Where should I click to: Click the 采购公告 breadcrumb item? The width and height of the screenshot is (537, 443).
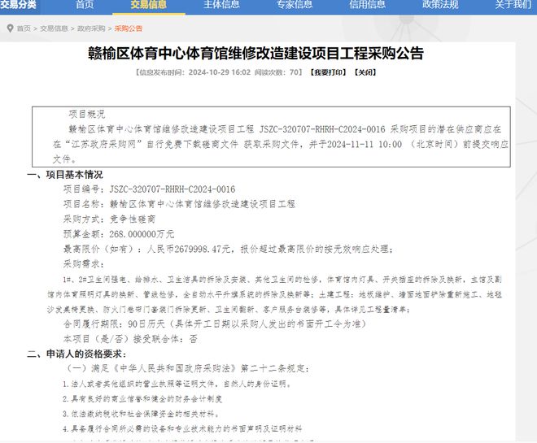pos(129,28)
